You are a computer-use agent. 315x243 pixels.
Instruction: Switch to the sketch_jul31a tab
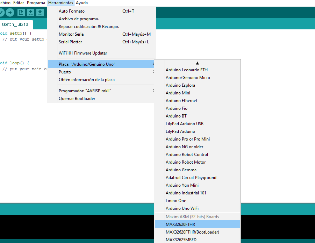point(15,24)
